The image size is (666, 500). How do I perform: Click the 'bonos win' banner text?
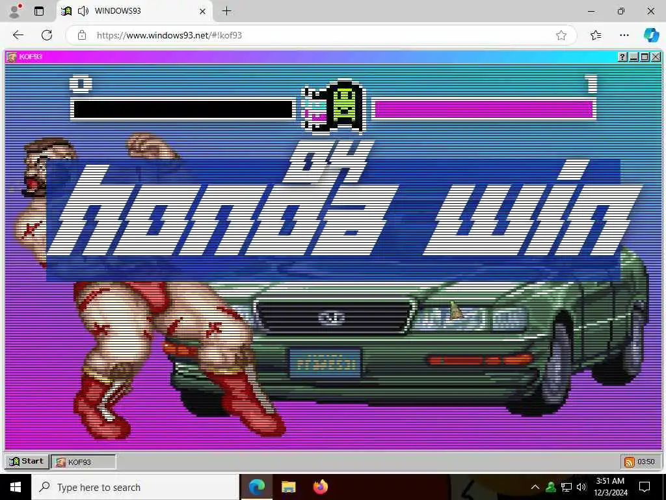[x=344, y=208]
